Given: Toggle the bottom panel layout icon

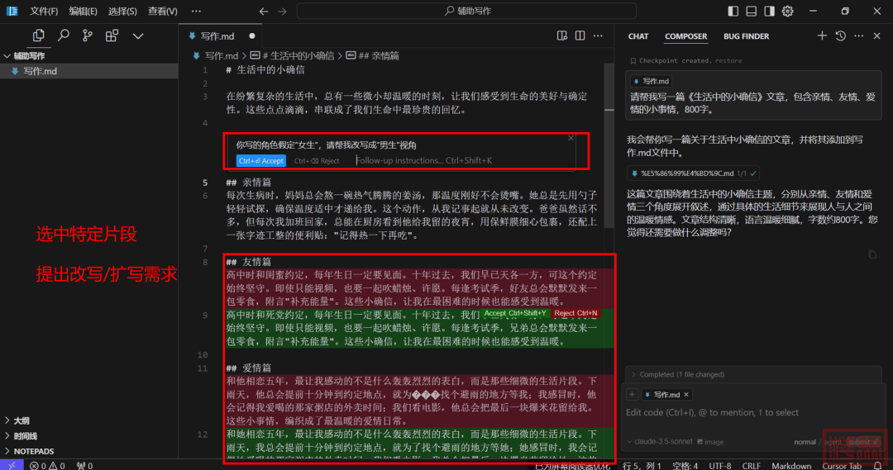Looking at the screenshot, I should (751, 11).
